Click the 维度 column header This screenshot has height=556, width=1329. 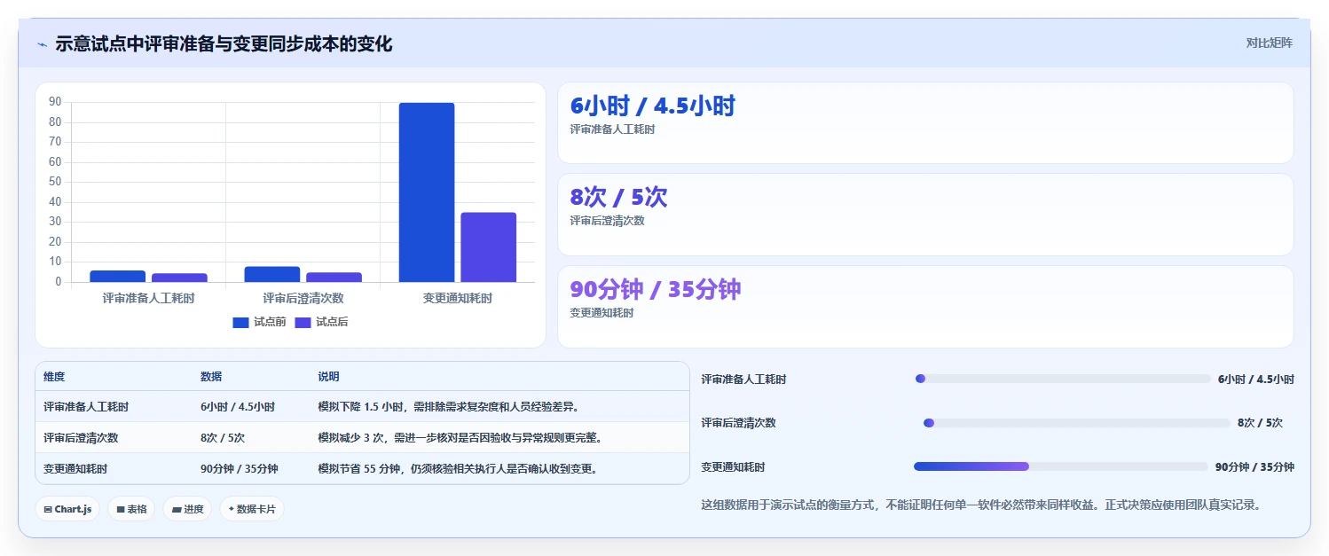point(54,377)
